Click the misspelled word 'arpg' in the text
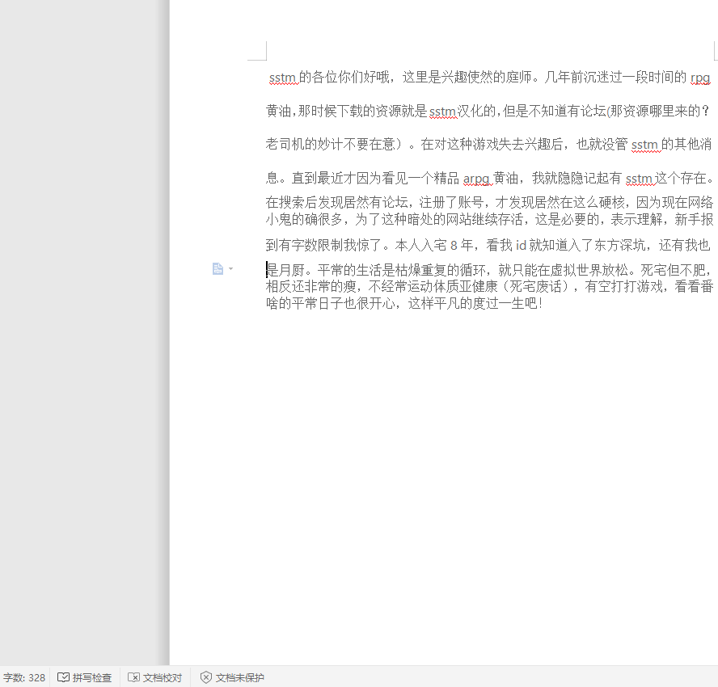 click(x=476, y=178)
